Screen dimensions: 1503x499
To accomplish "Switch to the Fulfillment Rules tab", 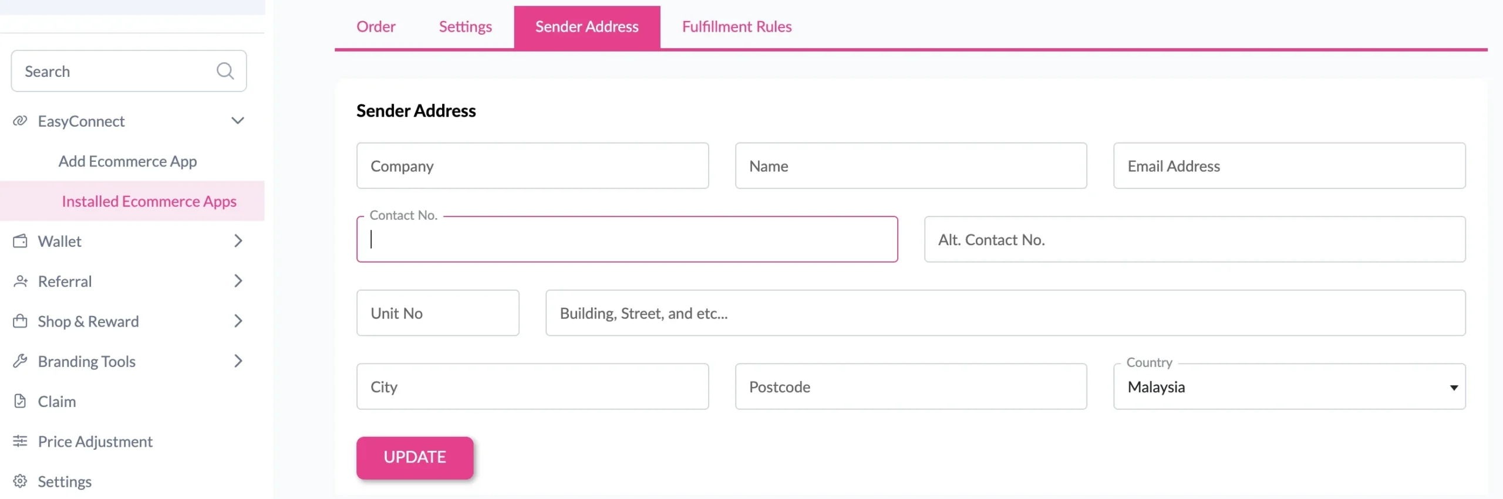I will (x=736, y=26).
